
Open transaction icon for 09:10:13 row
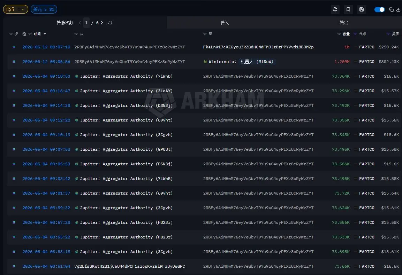14,135
